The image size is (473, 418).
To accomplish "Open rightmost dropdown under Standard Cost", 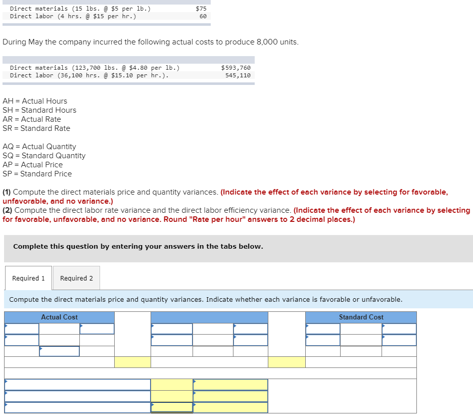I will coord(399,328).
